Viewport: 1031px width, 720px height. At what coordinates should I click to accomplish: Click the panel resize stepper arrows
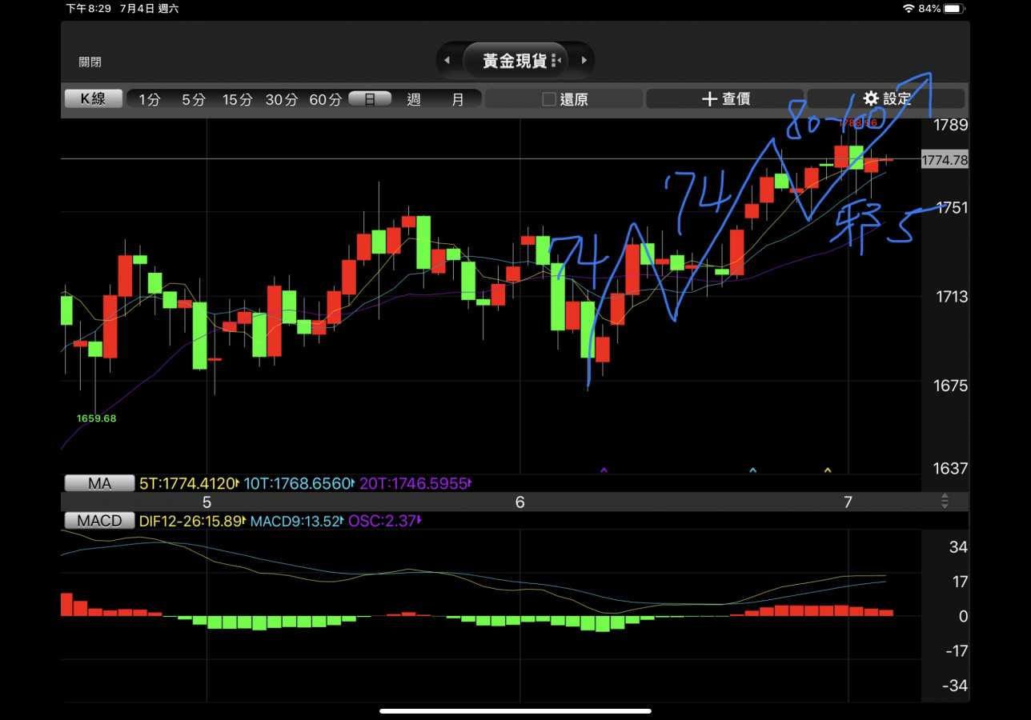click(x=945, y=502)
